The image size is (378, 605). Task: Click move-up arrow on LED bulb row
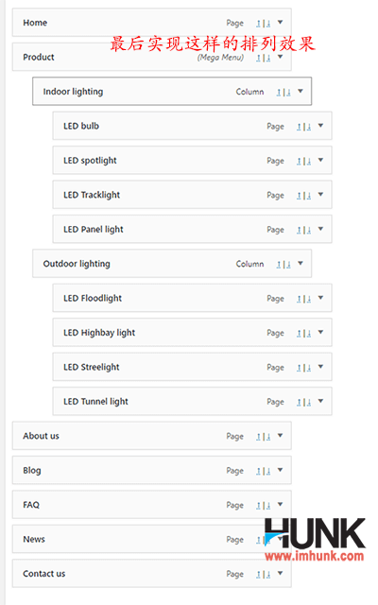pos(299,127)
